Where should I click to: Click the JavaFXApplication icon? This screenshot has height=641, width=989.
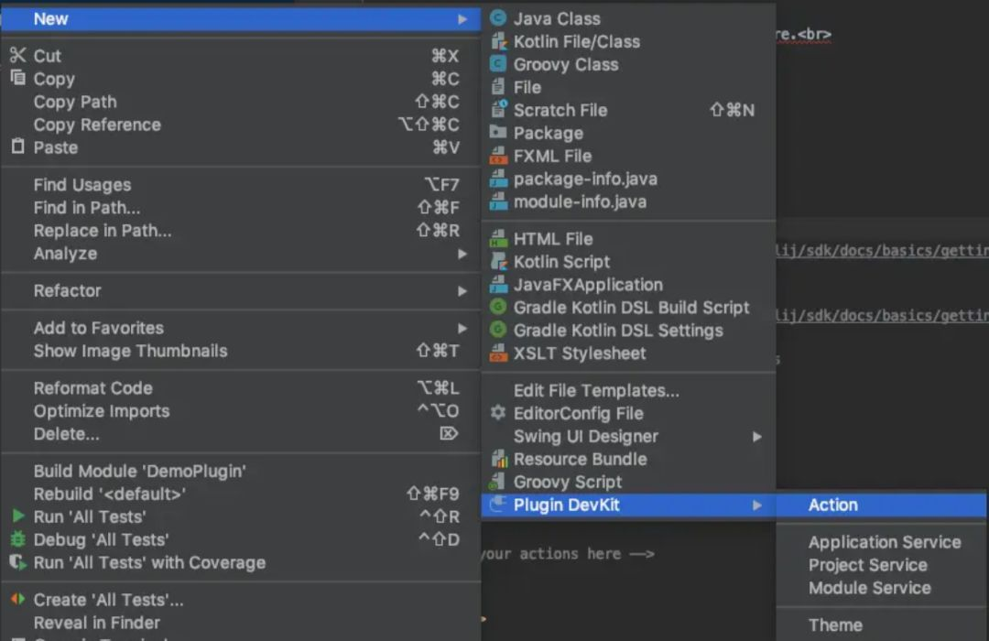coord(498,285)
